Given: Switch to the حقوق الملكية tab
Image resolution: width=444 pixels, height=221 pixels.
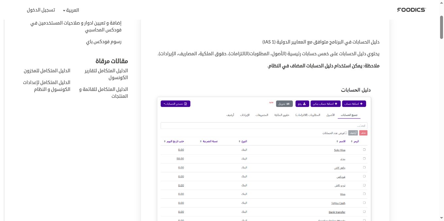Looking at the screenshot, I should click(x=282, y=115).
